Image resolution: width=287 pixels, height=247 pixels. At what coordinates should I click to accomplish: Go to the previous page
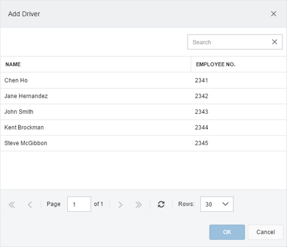pos(30,204)
